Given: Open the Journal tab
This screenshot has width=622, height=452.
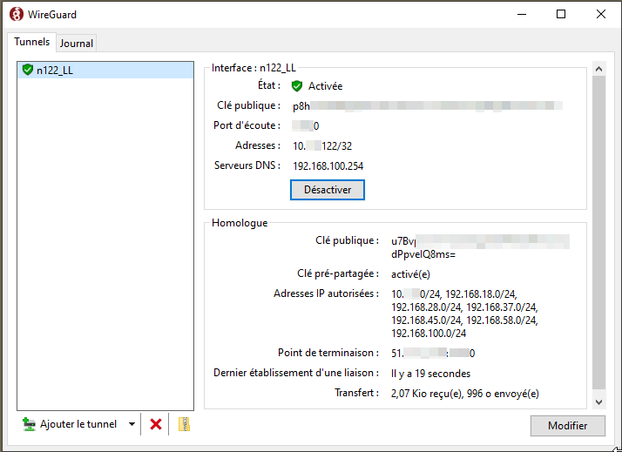Looking at the screenshot, I should click(x=77, y=43).
